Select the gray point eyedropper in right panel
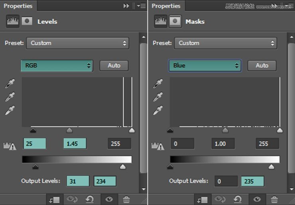295x205 pixels. point(158,97)
